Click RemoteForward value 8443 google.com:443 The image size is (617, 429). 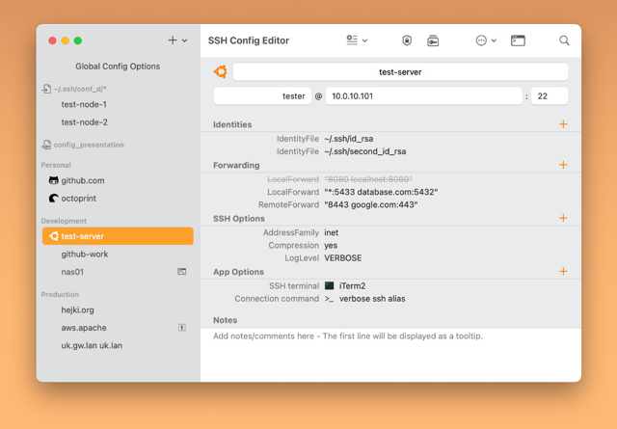[x=370, y=204]
